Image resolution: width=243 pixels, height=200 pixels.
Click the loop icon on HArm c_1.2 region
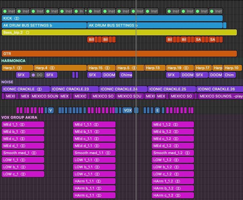pyautogui.click(x=178, y=195)
